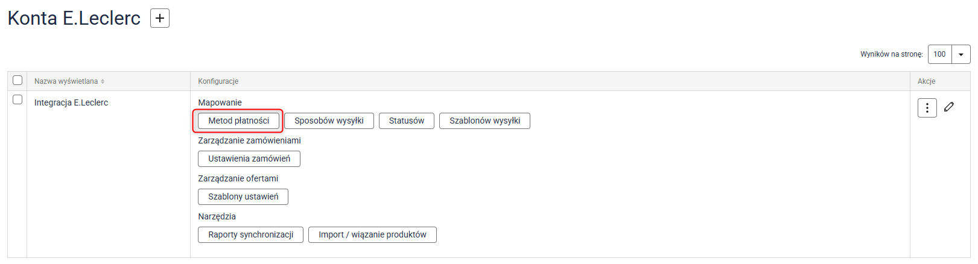The image size is (978, 264).
Task: Sort by Nazwa wyświetlana arrow icon
Action: pyautogui.click(x=103, y=81)
